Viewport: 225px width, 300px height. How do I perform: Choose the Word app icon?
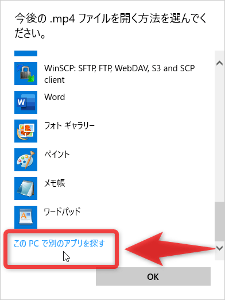26,102
